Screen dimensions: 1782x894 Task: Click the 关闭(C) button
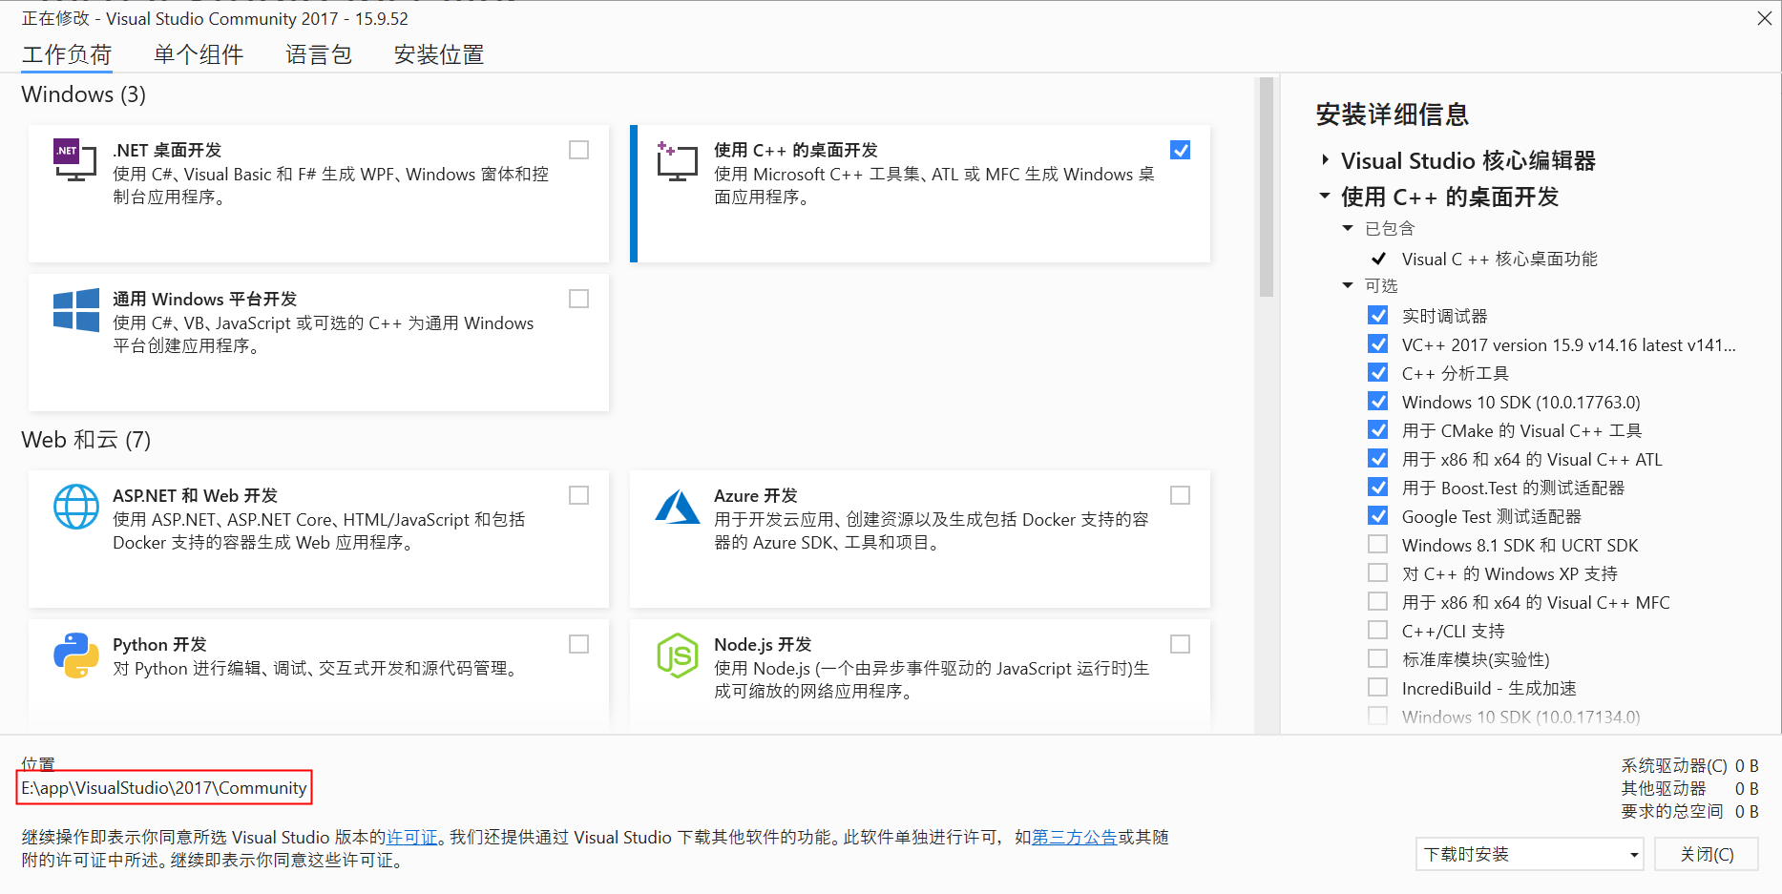click(1707, 854)
